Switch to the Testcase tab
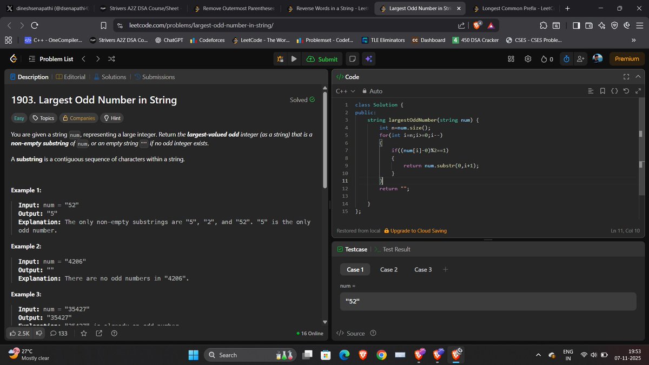Image resolution: width=649 pixels, height=365 pixels. click(x=352, y=249)
